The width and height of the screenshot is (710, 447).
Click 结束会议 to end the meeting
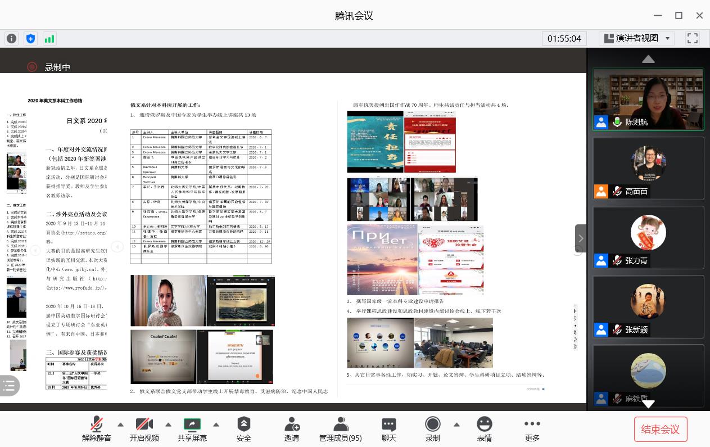[x=661, y=430]
